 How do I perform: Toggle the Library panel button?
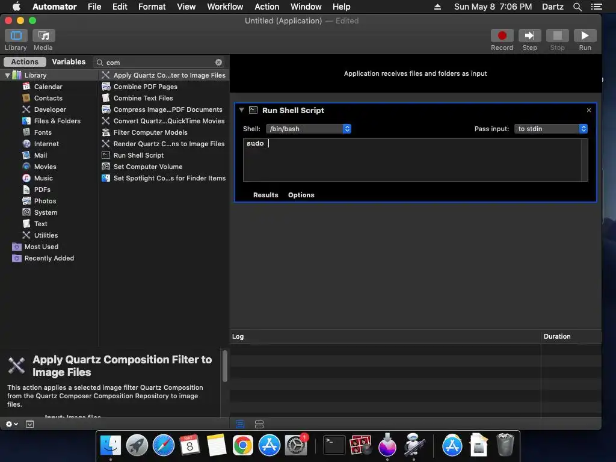tap(16, 35)
